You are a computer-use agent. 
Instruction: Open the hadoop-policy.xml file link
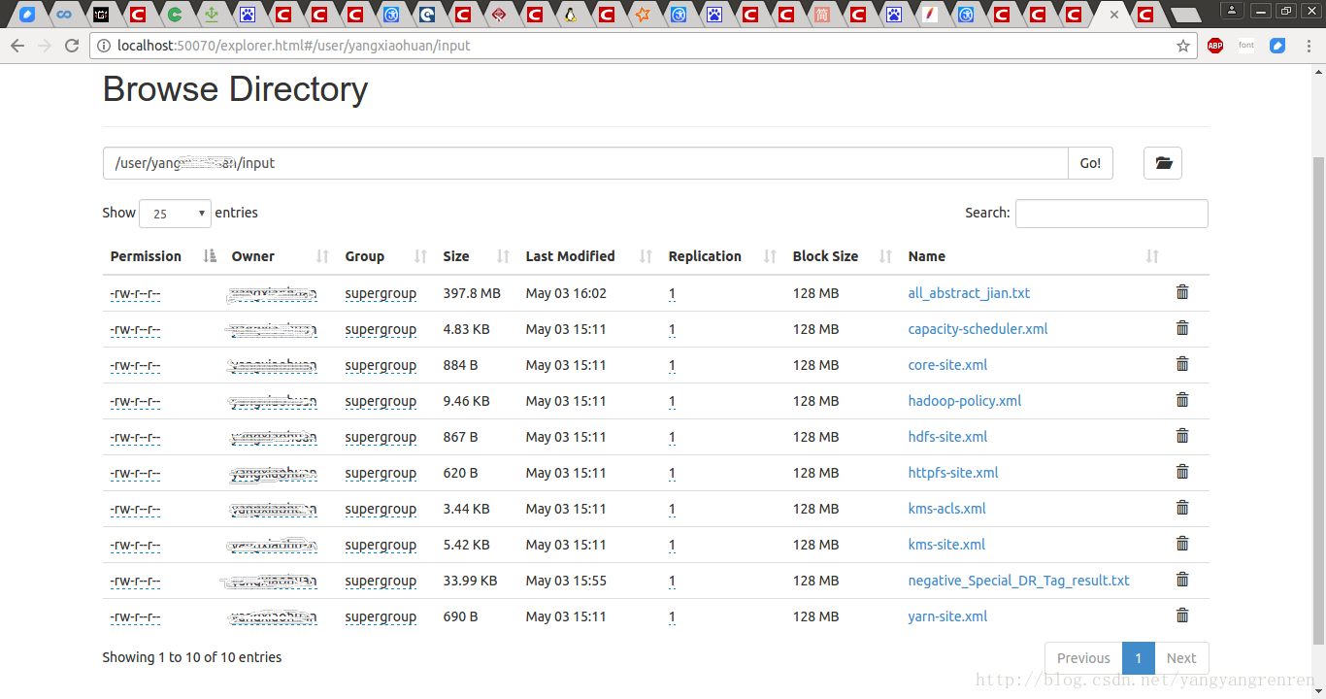[965, 401]
